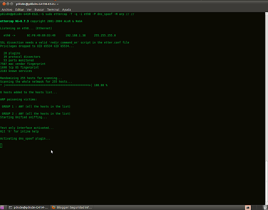This screenshot has width=268, height=210.
Task: Click the 'hosts added to the hosts list' line
Action: coord(28,92)
